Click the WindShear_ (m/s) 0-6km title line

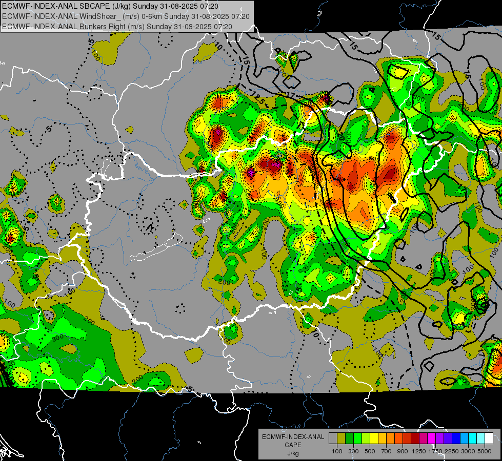pyautogui.click(x=126, y=16)
